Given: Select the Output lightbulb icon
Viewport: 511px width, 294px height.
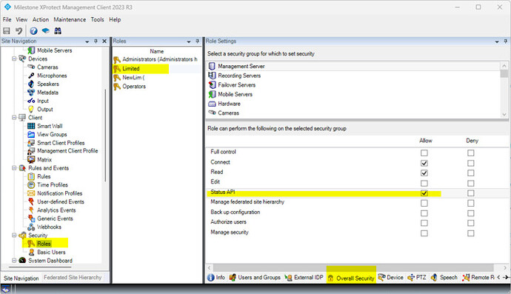Looking at the screenshot, I should [x=31, y=109].
